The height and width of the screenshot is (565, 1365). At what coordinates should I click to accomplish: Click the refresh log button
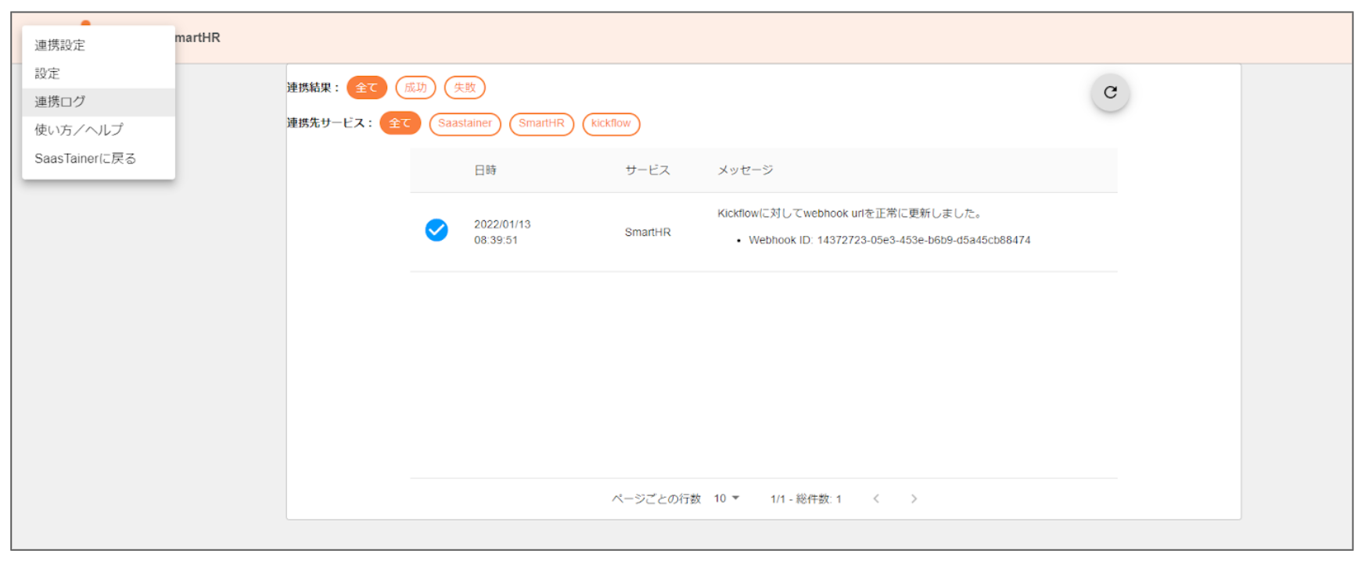[1110, 92]
